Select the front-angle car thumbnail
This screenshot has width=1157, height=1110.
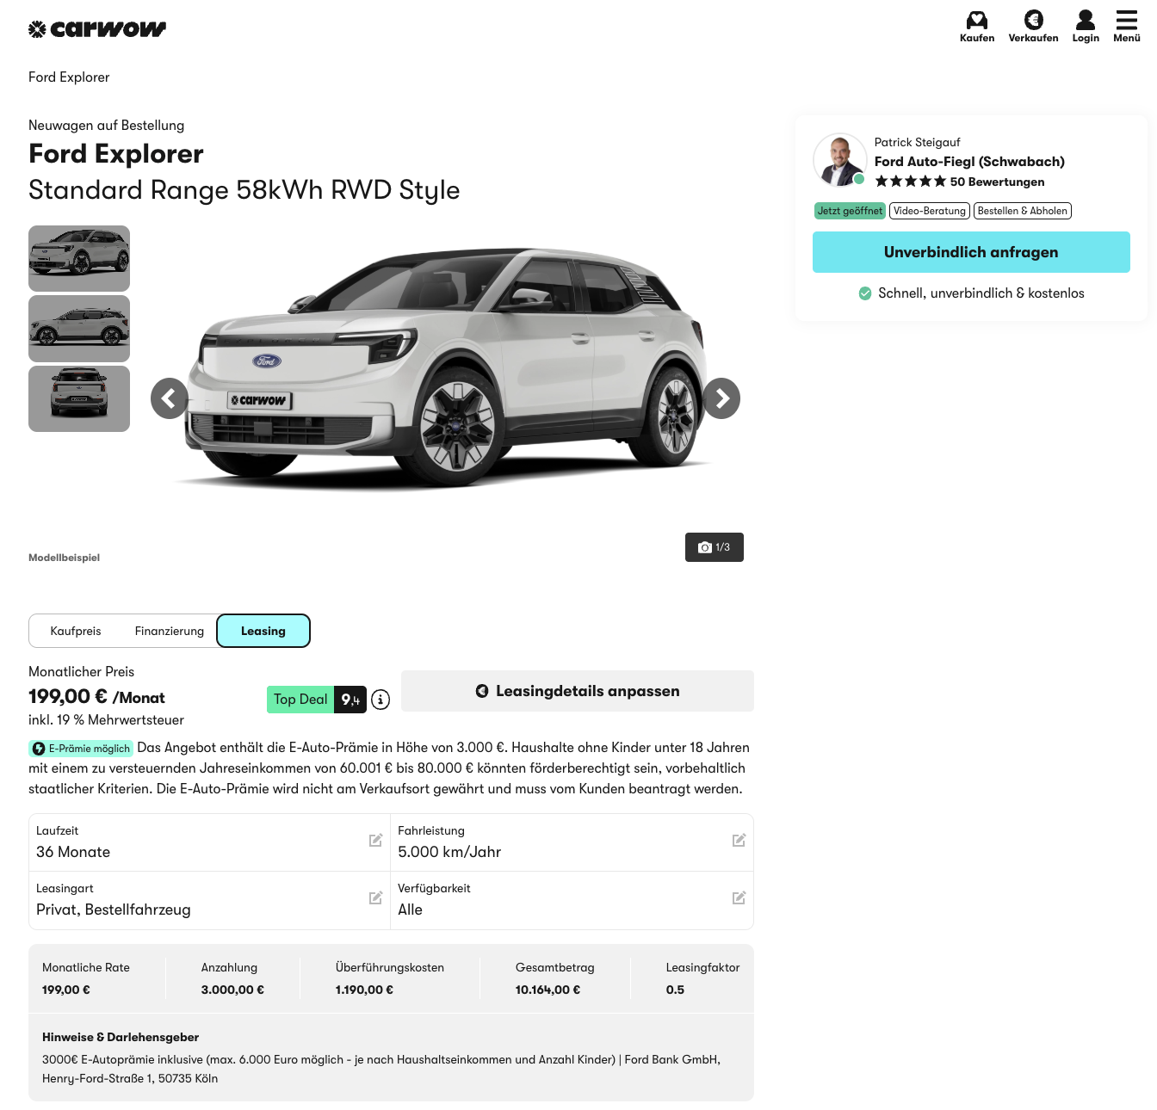tap(79, 258)
